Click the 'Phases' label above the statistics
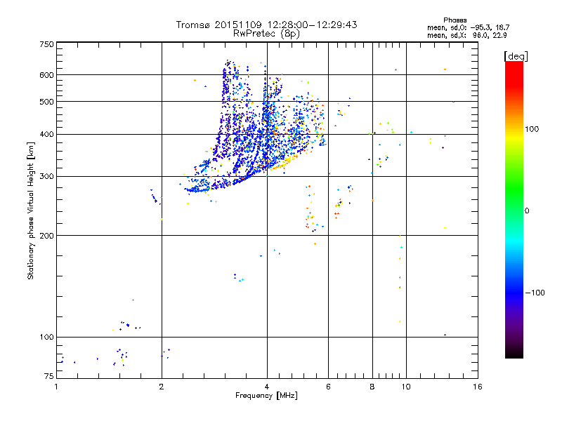 tap(455, 20)
